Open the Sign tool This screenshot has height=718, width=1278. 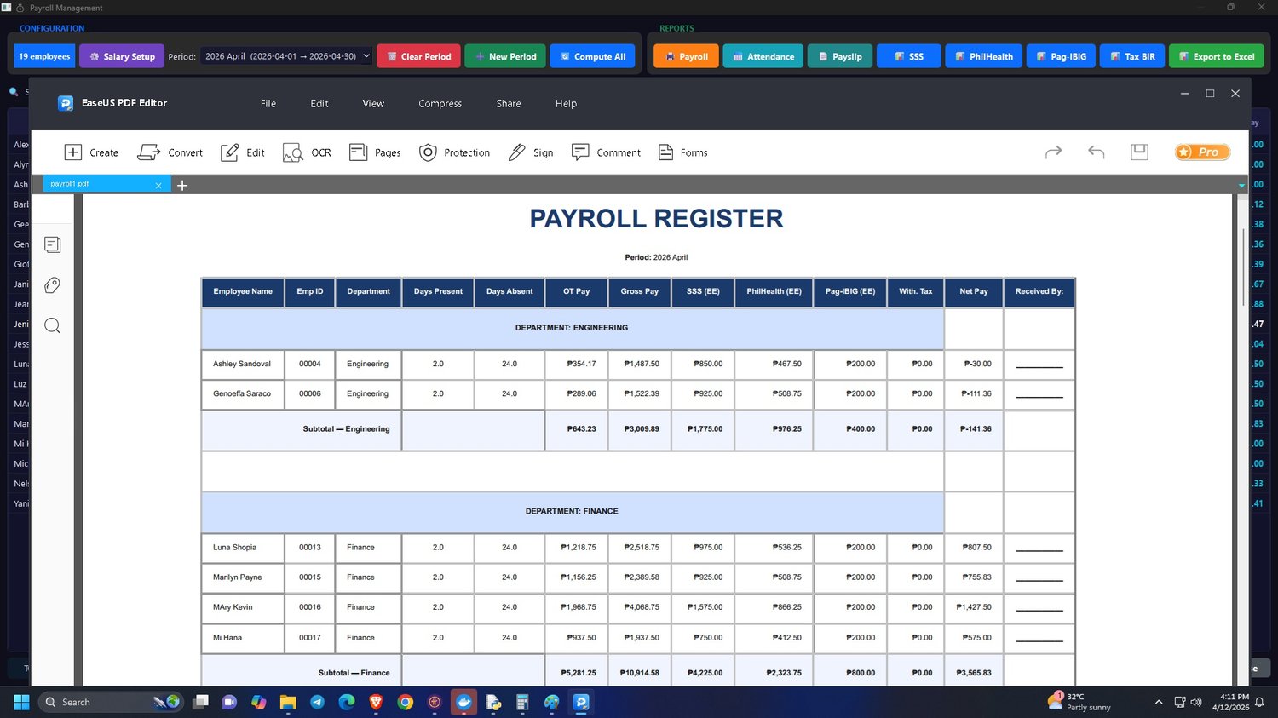[531, 152]
